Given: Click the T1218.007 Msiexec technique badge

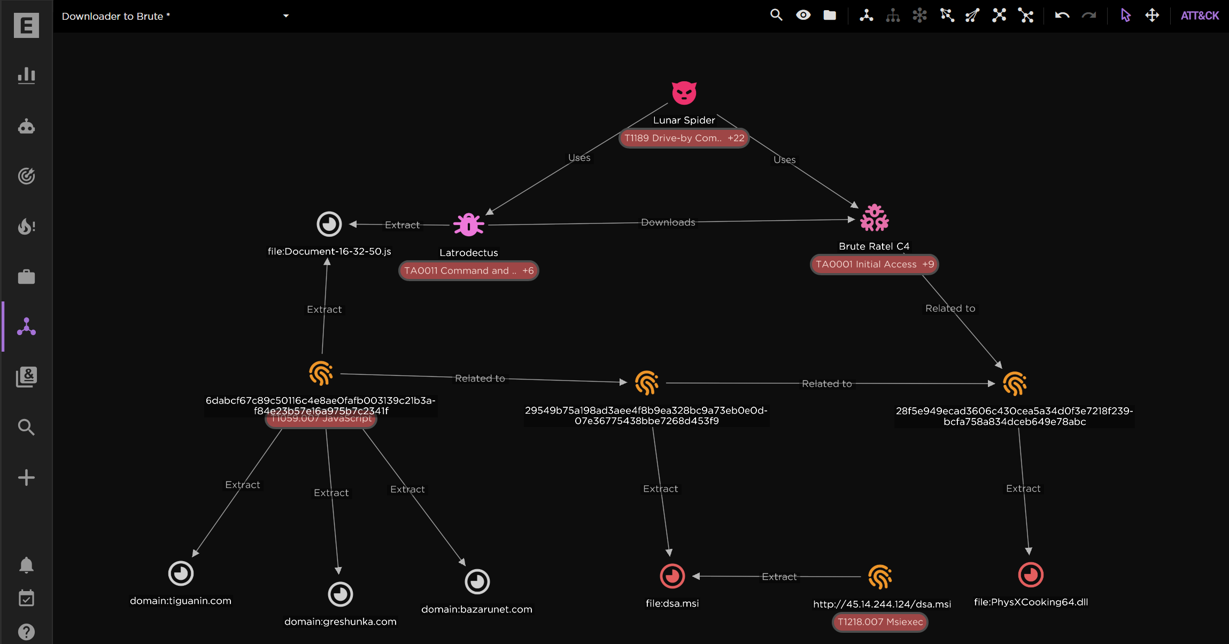Looking at the screenshot, I should pyautogui.click(x=879, y=622).
